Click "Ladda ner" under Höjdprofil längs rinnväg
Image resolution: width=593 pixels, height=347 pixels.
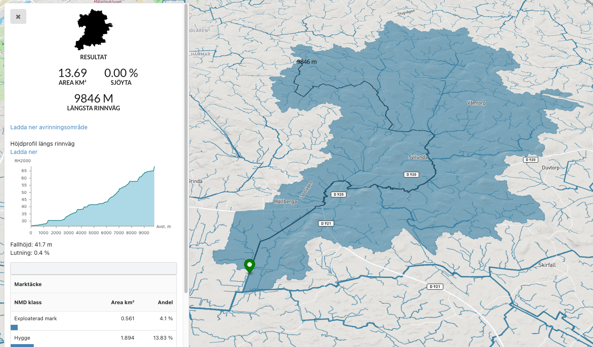[23, 152]
